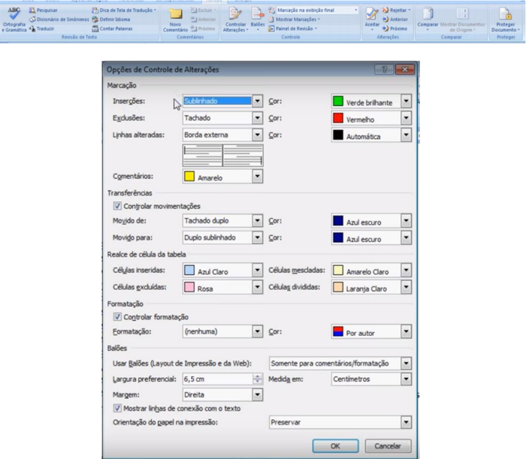Click the Largura preferencial input field
This screenshot has width=526, height=459.
click(216, 379)
